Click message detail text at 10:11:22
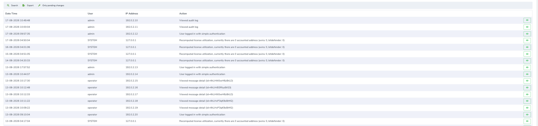The image size is (538, 126). [206, 101]
